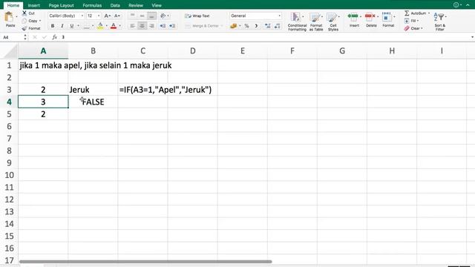Select cell containing Jeruk
The image size is (475, 267).
tap(93, 90)
